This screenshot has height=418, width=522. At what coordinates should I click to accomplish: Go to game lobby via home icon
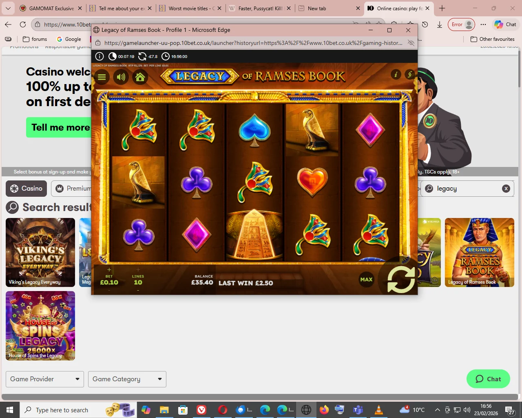(140, 77)
